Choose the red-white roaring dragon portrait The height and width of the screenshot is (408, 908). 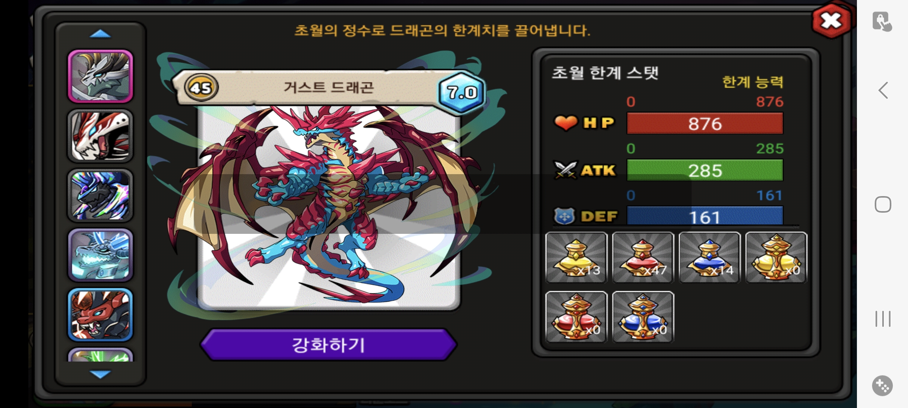coord(100,136)
